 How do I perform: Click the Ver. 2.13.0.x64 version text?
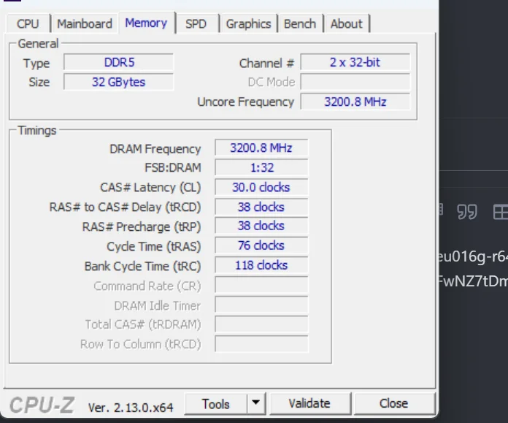[x=131, y=408]
